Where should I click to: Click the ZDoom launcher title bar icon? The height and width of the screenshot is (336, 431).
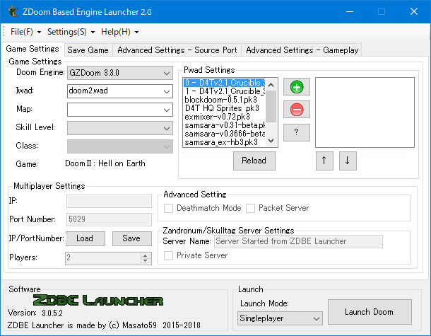13,11
